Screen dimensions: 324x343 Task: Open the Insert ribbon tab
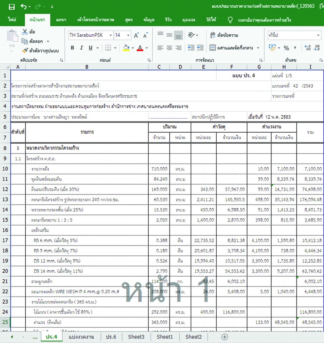(x=61, y=20)
